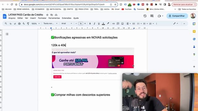The image size is (198, 111).
Task: Click the Saiba mais button in image
Action: (57, 77)
